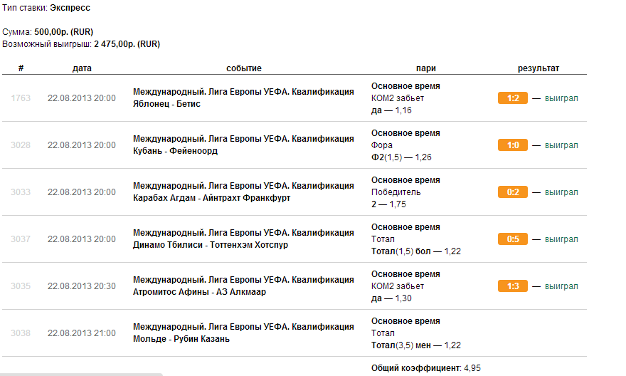Open the Яблонец - Бетис event

click(167, 104)
